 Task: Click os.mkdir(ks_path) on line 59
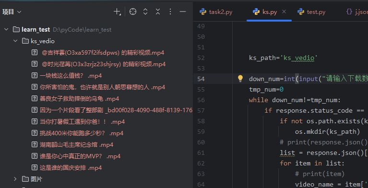click(327, 132)
